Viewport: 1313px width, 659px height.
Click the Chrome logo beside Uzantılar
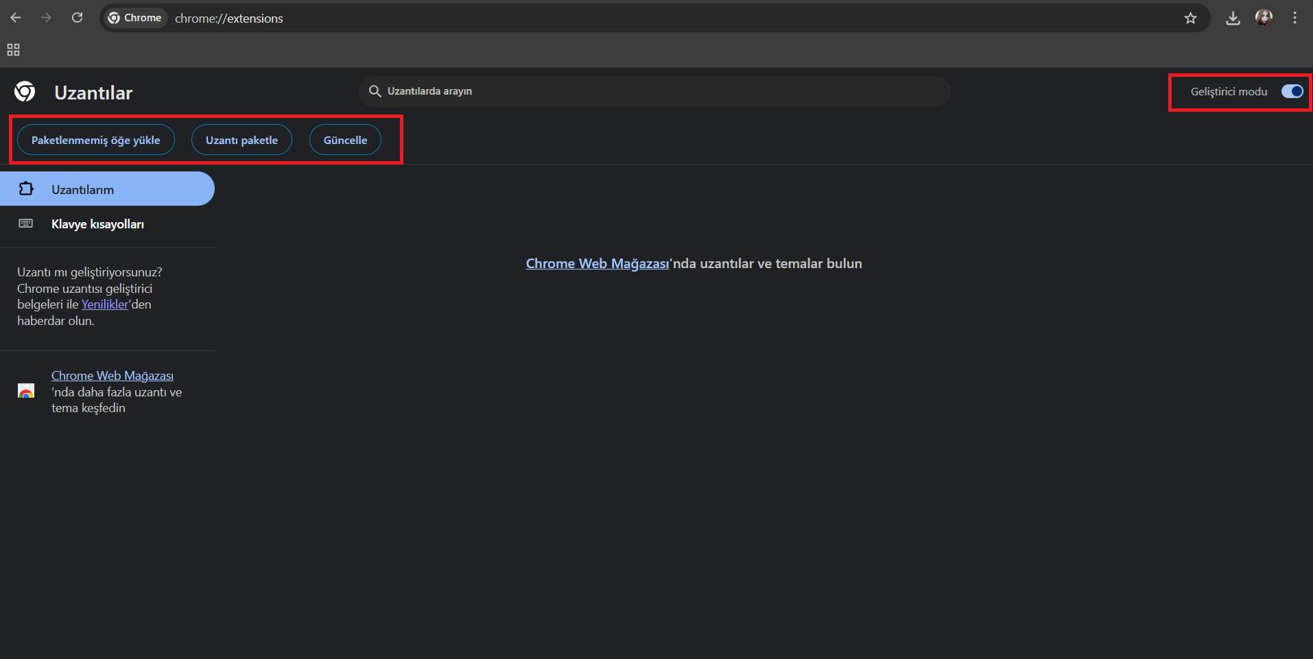(25, 91)
